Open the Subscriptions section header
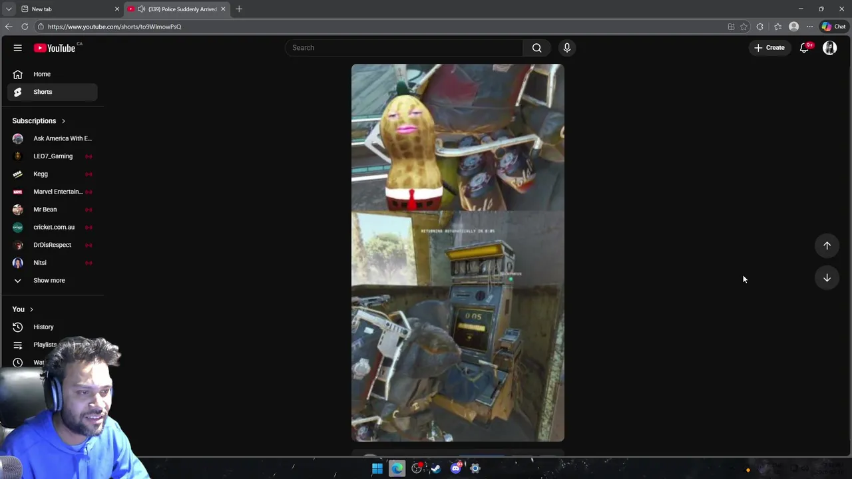This screenshot has height=479, width=852. click(x=39, y=121)
